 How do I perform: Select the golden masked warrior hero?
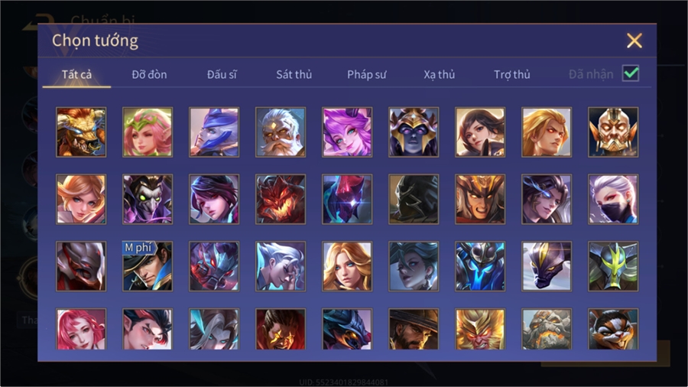tap(613, 132)
